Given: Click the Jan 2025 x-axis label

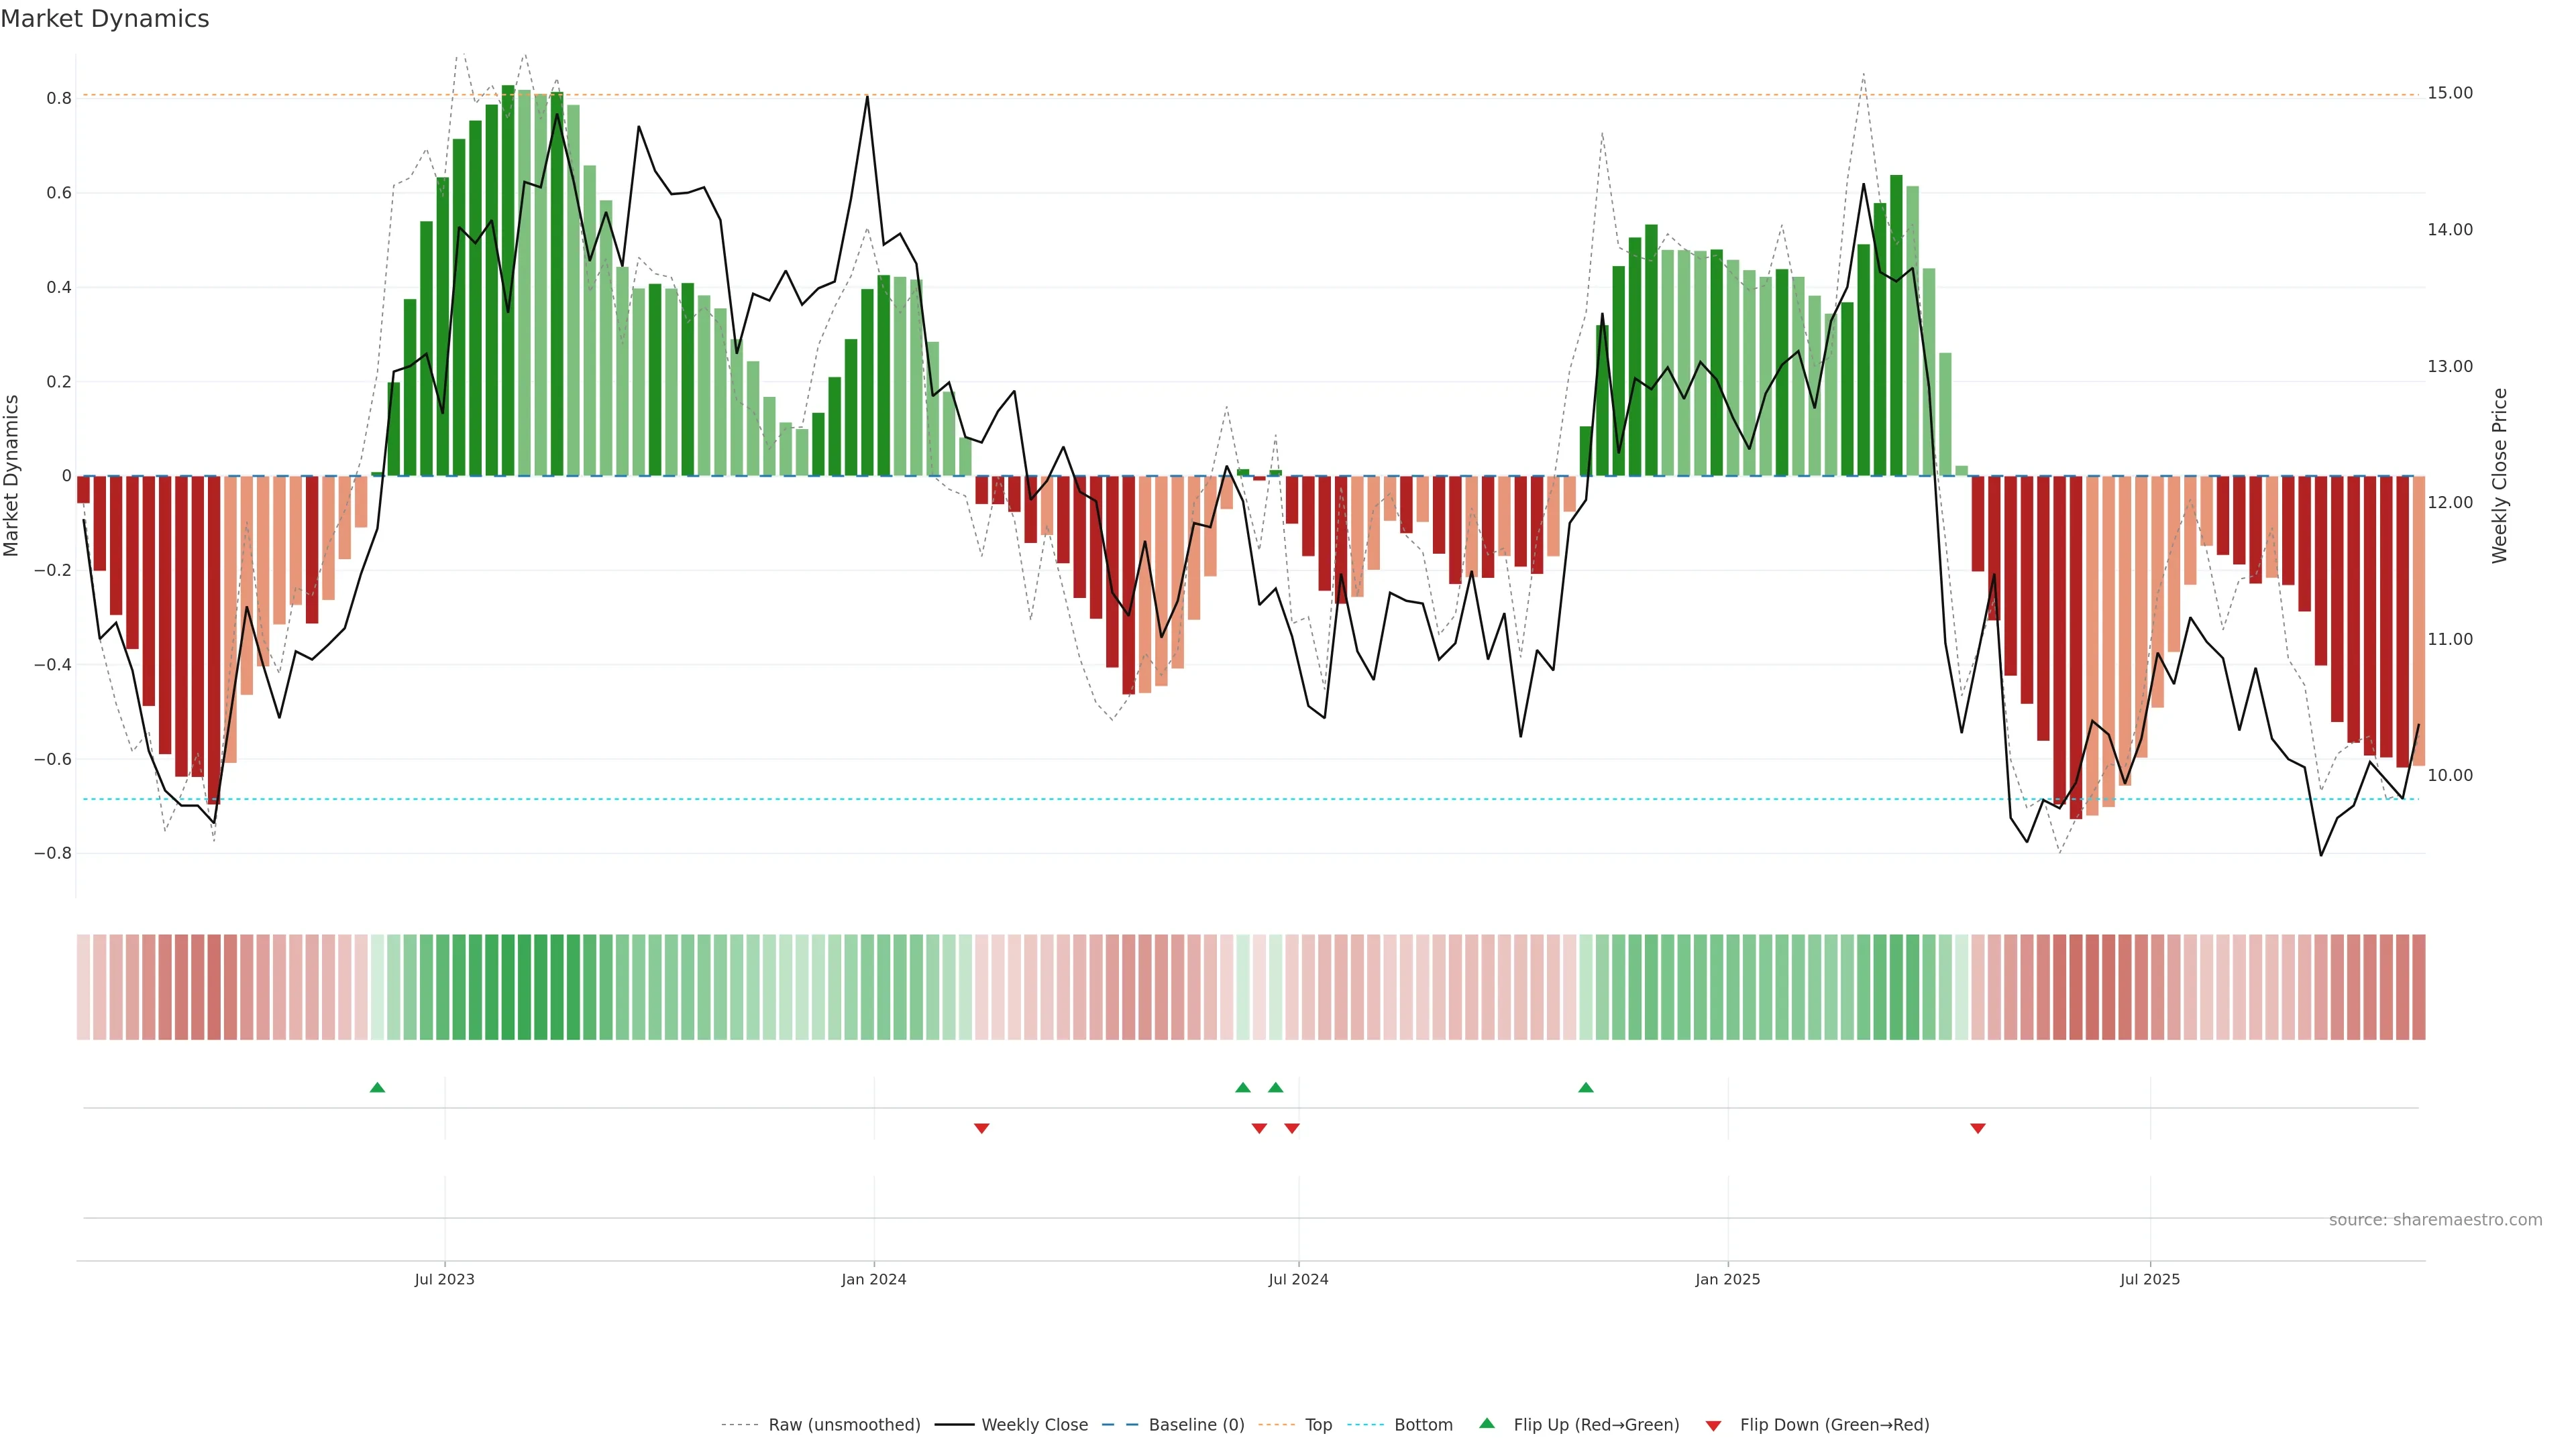Looking at the screenshot, I should point(1727,1279).
